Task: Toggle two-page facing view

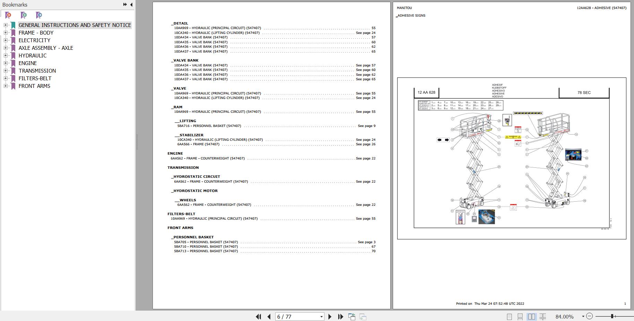Action: 531,317
